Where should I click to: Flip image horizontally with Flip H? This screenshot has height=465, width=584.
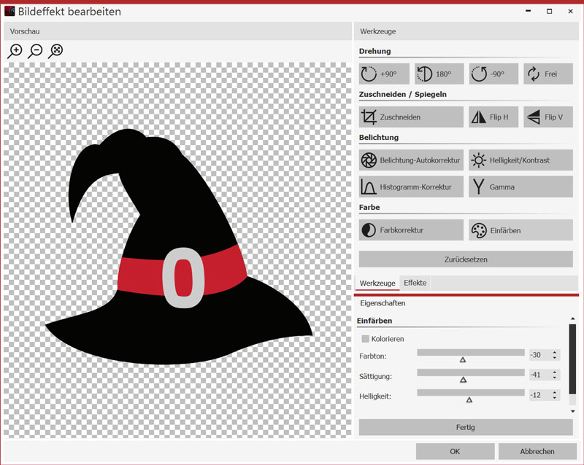click(493, 117)
